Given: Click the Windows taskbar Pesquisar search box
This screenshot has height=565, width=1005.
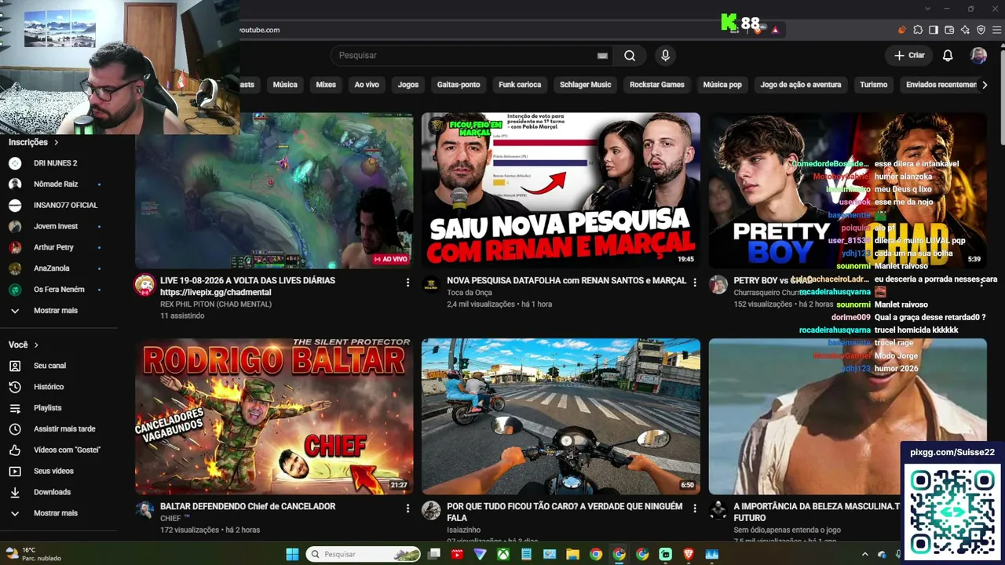Looking at the screenshot, I should [x=364, y=554].
